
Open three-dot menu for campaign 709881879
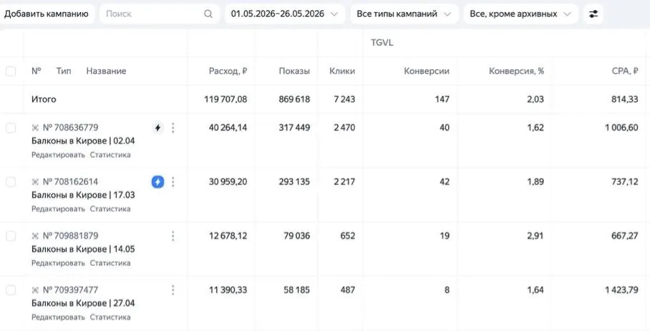coord(173,236)
